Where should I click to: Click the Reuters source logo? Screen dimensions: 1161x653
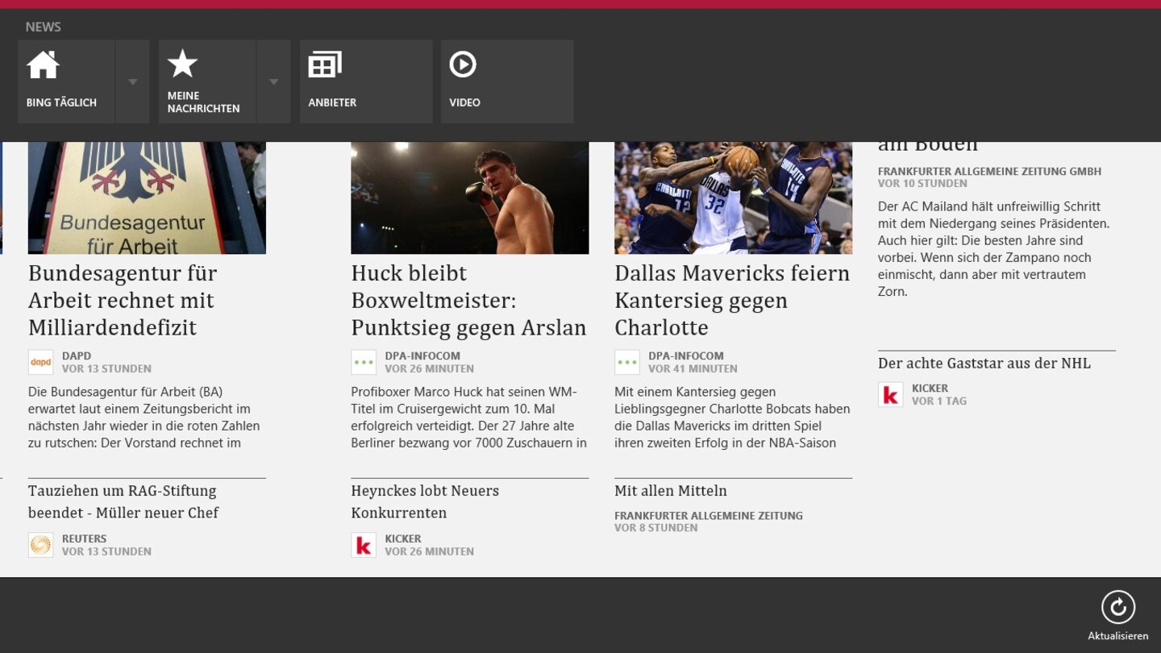pos(40,545)
